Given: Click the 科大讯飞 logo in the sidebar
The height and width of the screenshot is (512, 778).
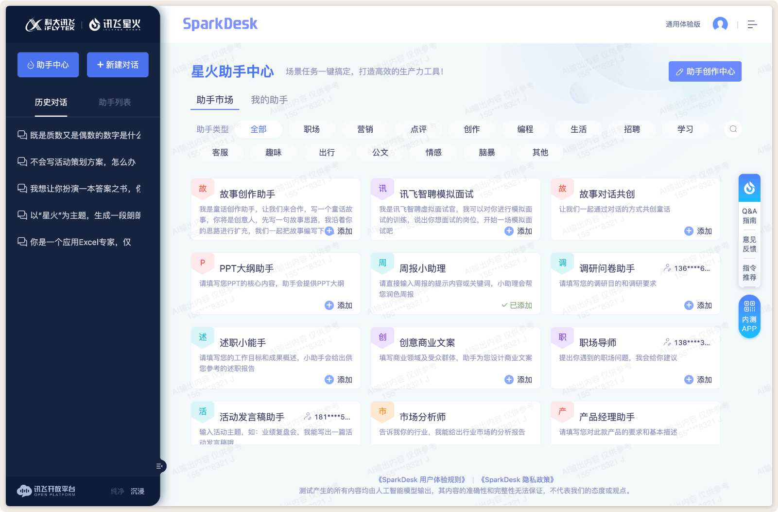Looking at the screenshot, I should (x=51, y=23).
